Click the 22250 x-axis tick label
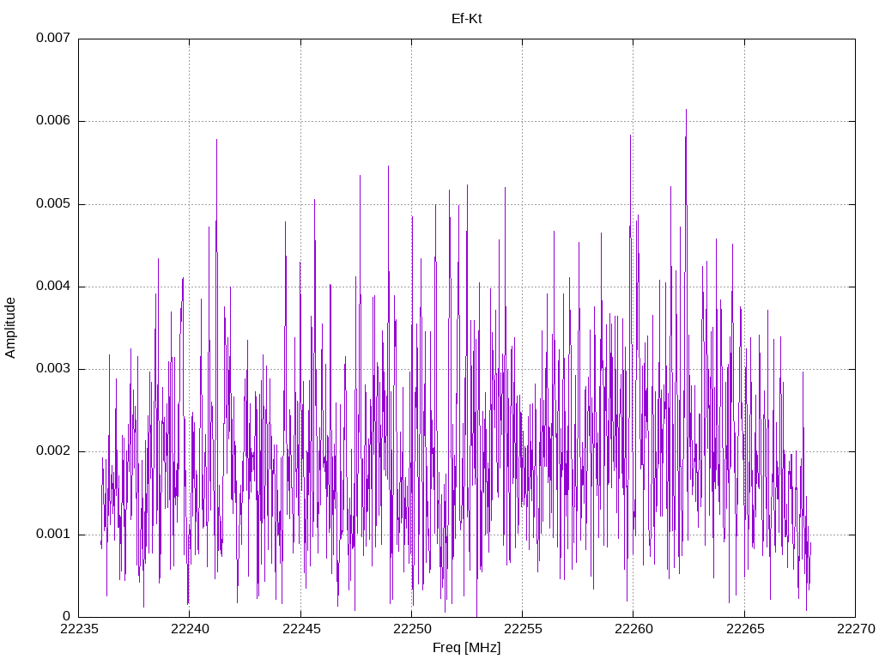The height and width of the screenshot is (659, 879). click(412, 629)
